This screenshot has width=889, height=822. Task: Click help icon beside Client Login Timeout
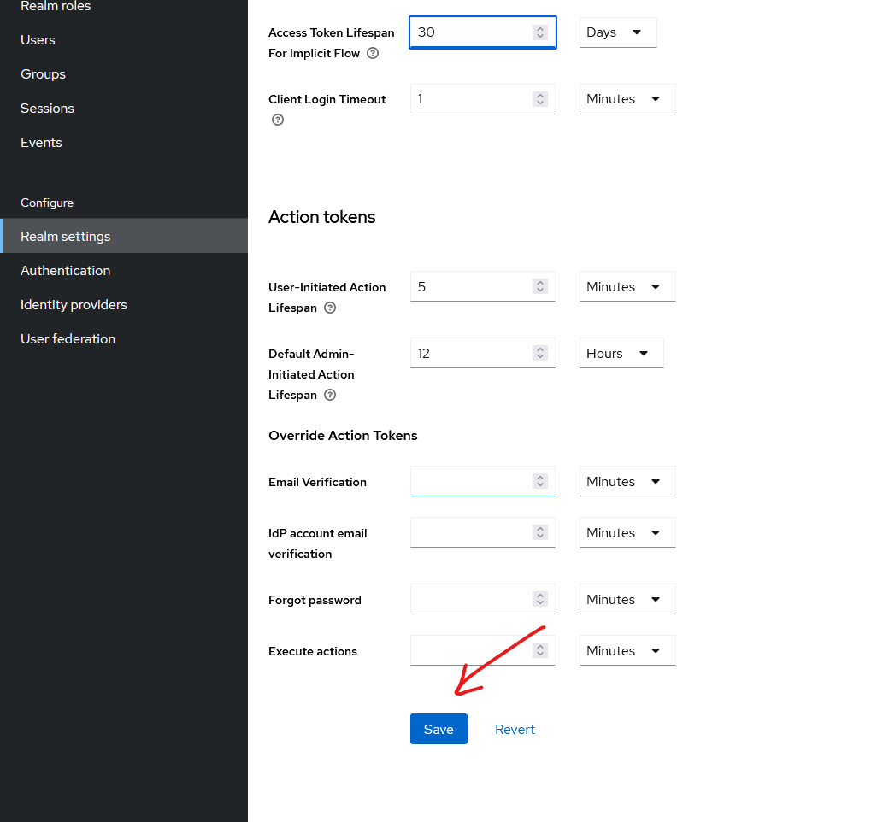277,120
